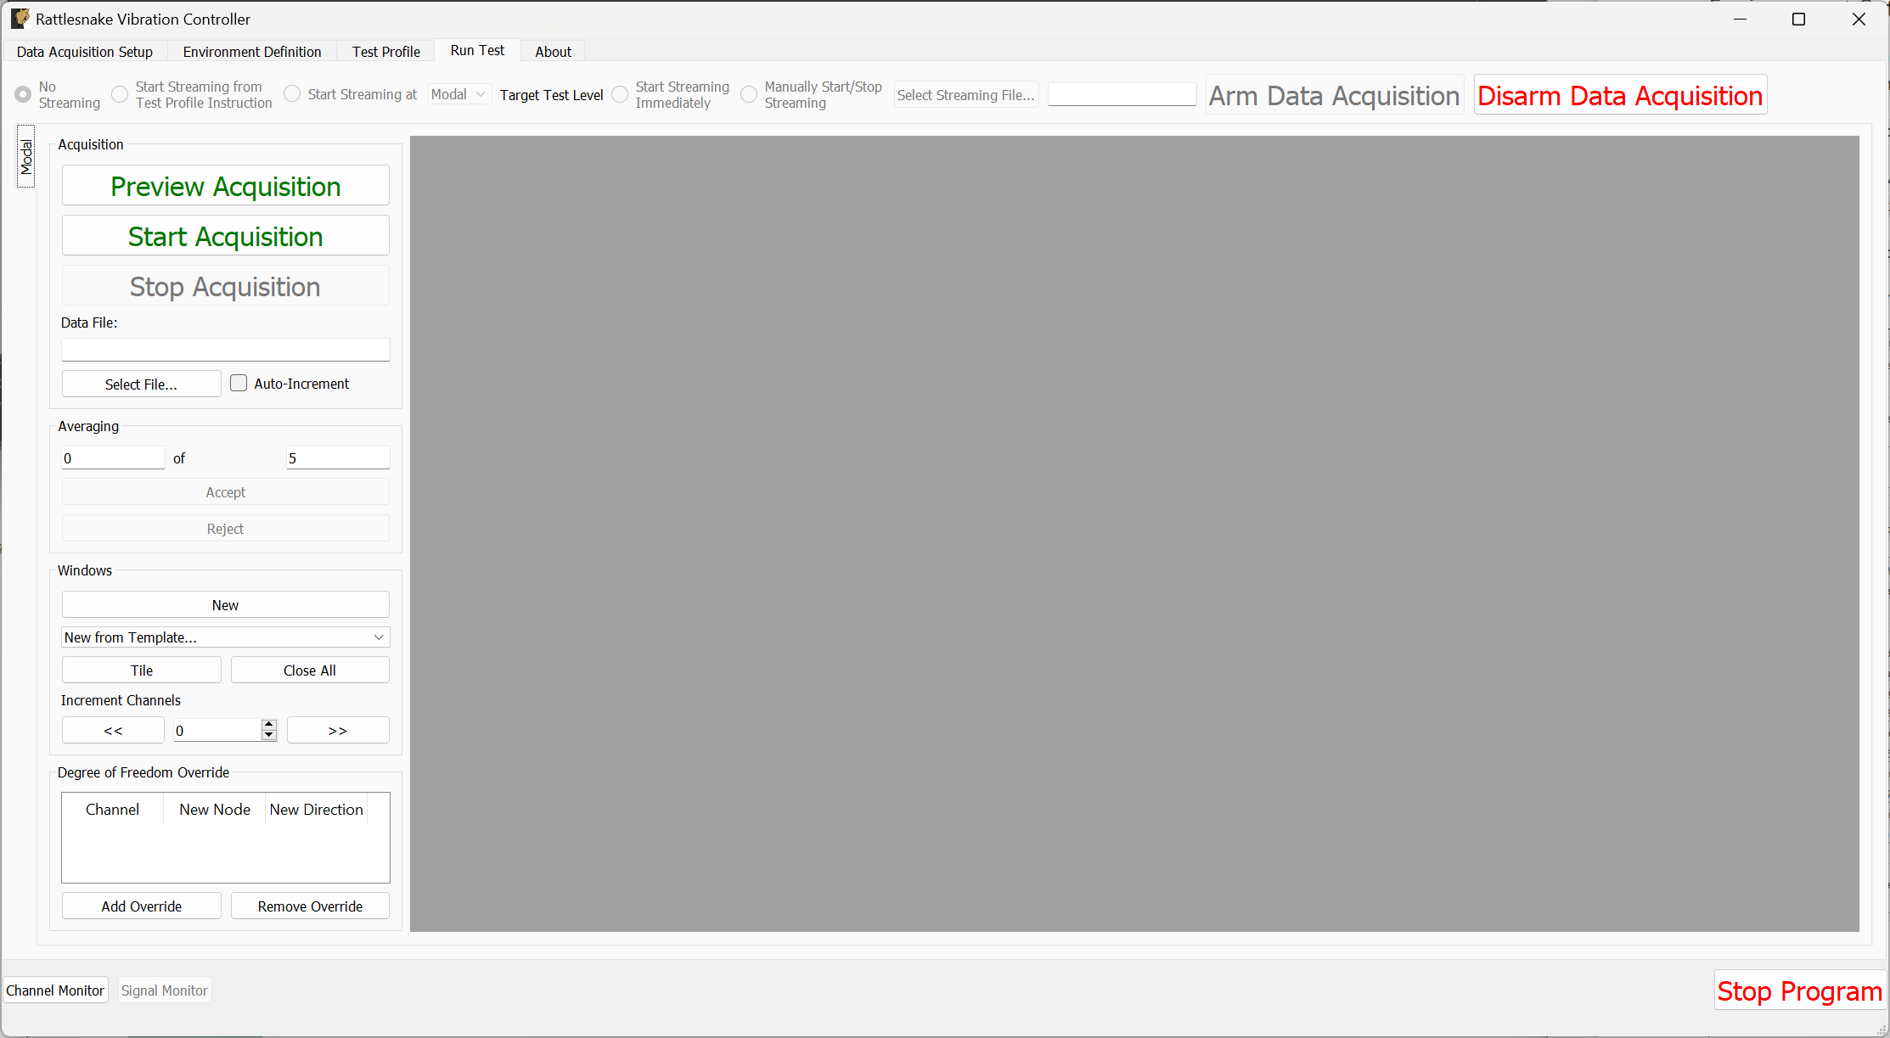Viewport: 1890px width, 1038px height.
Task: Click Stop Program
Action: 1800,990
